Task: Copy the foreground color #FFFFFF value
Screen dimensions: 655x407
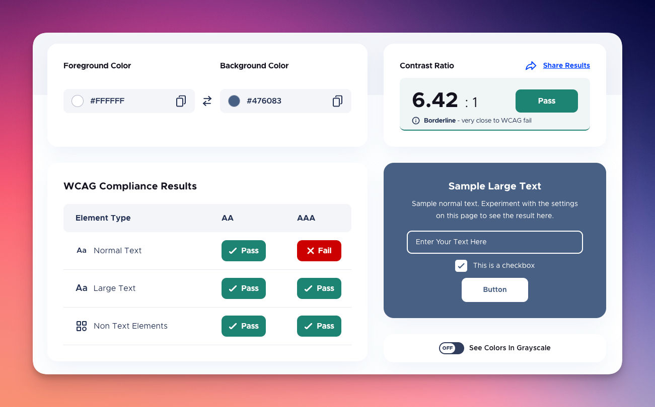Action: click(x=181, y=101)
